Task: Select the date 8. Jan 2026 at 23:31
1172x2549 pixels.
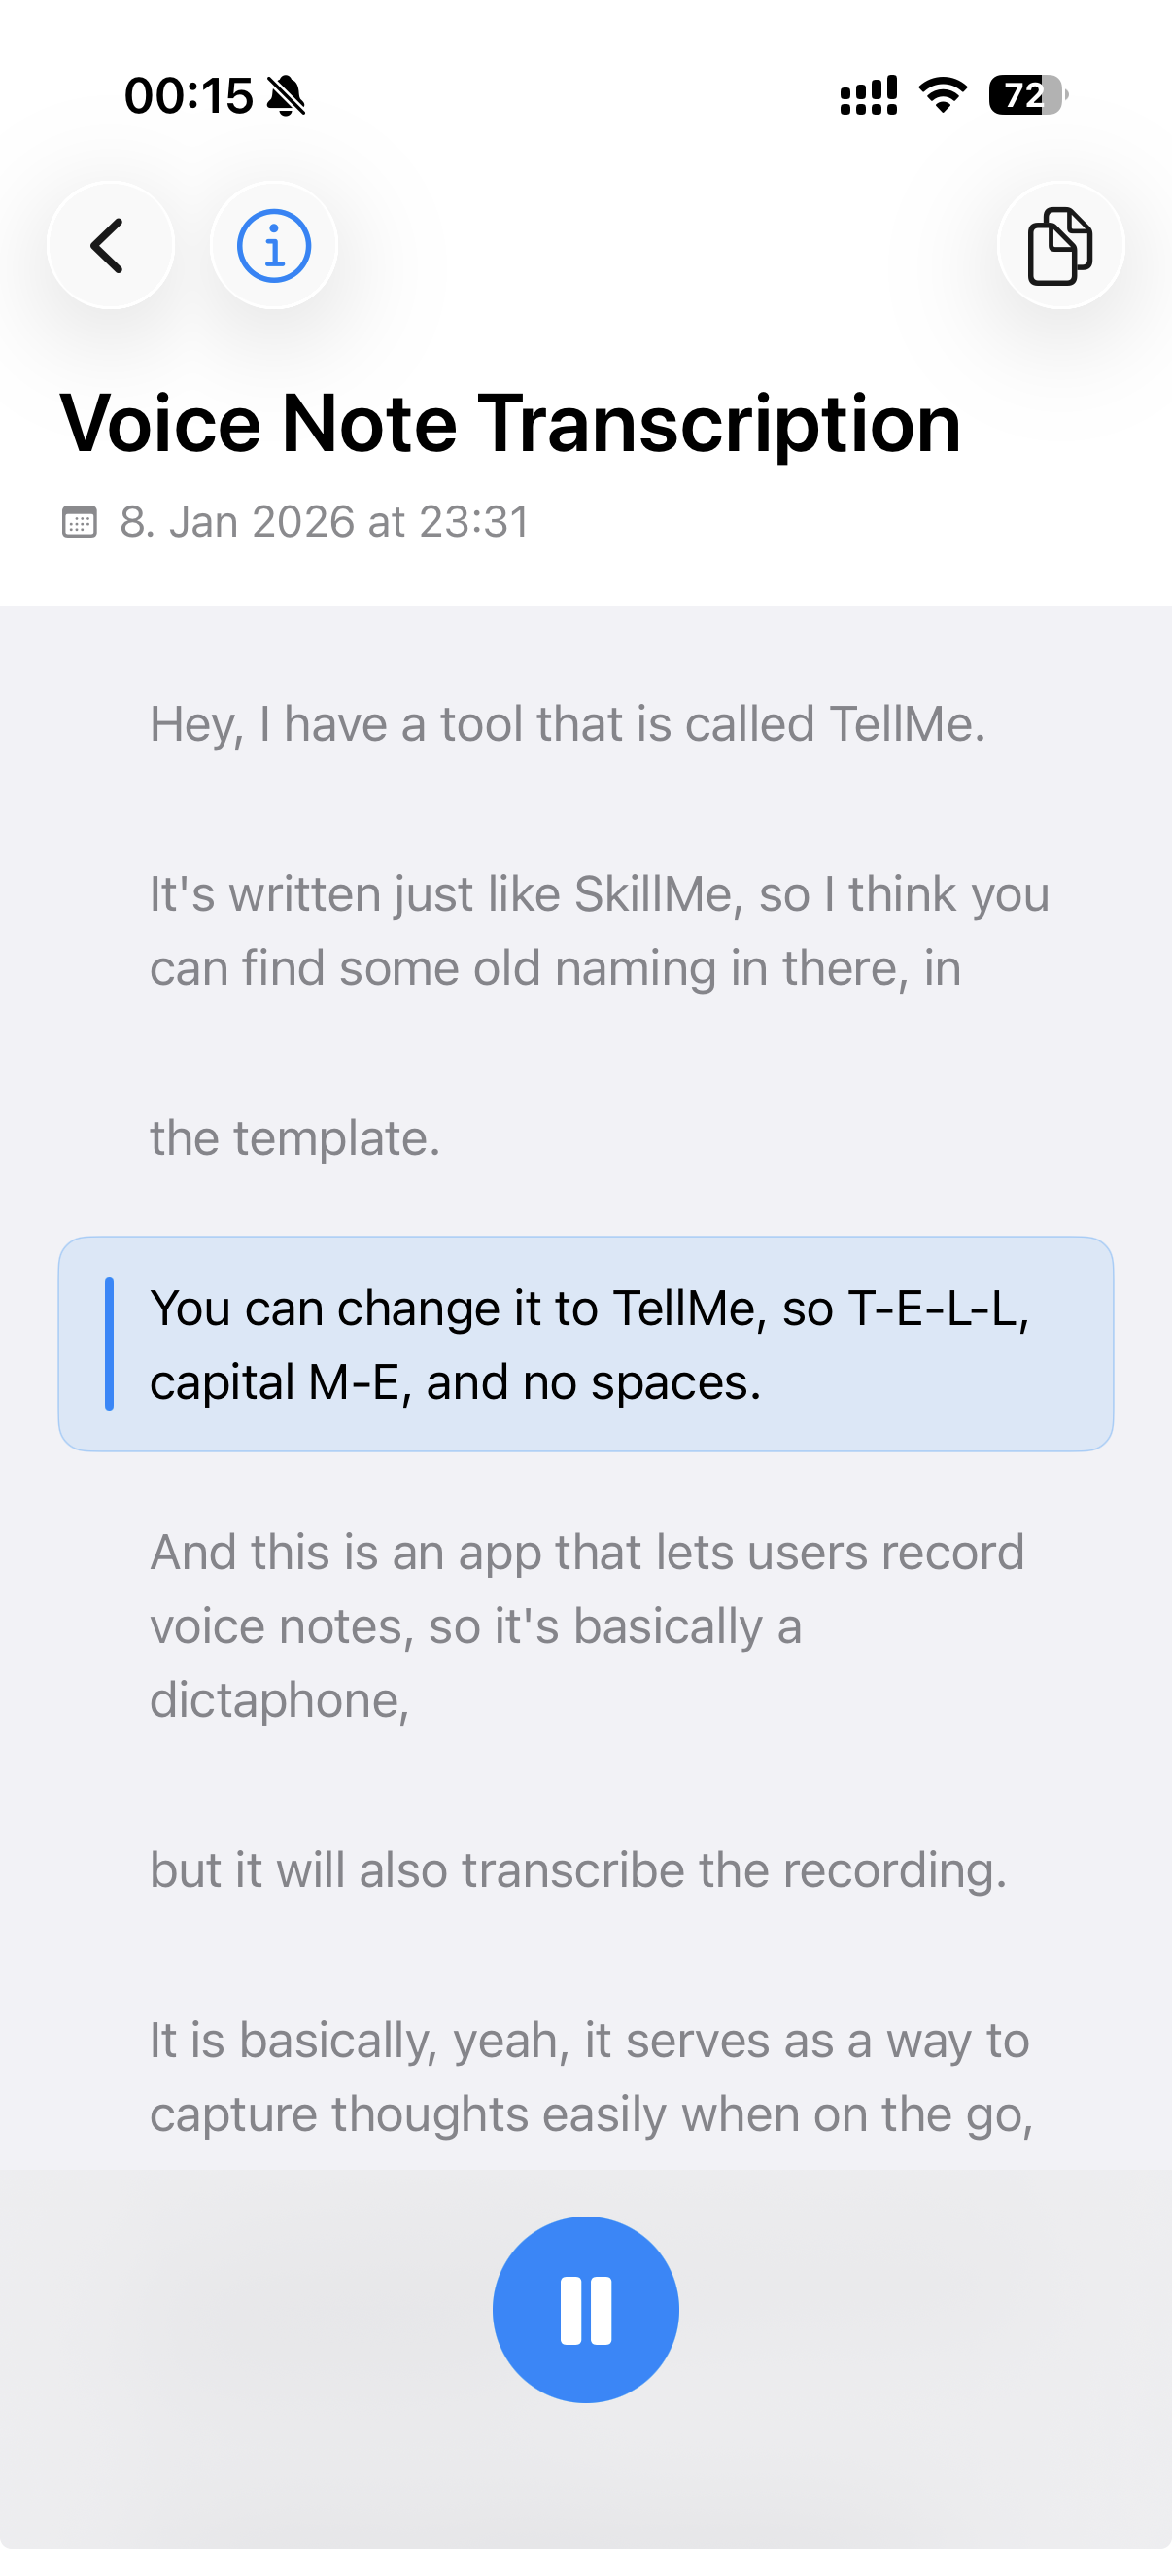Action: (324, 519)
